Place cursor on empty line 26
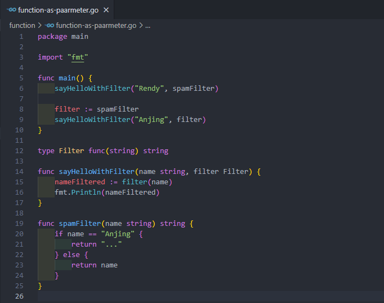The height and width of the screenshot is (303, 384). tap(211, 296)
